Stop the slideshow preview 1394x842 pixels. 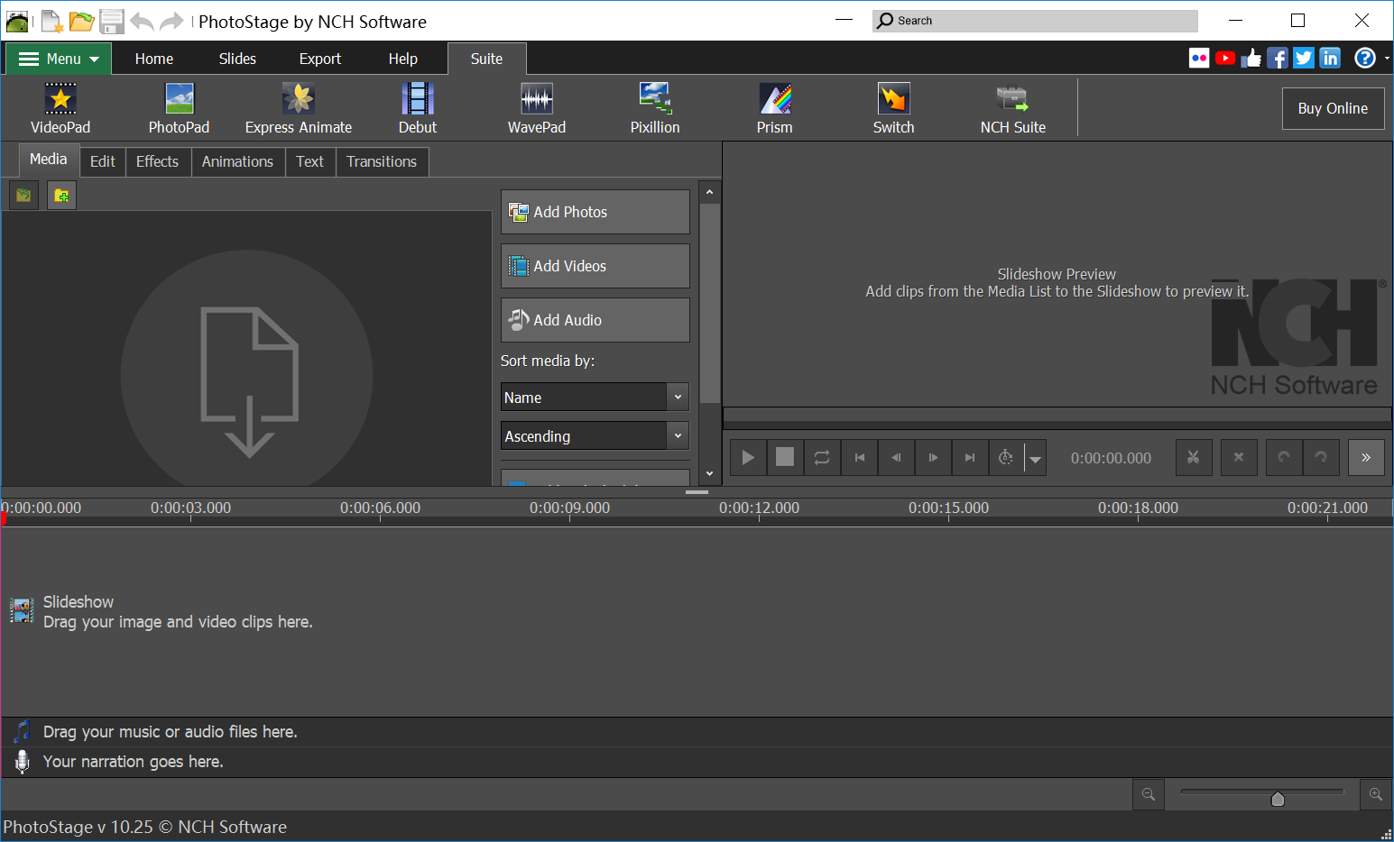pyautogui.click(x=785, y=457)
